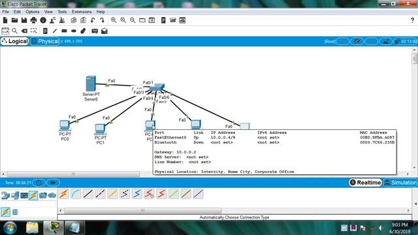418x235 pixels.
Task: Click the help question mark icon
Action: 412,20
